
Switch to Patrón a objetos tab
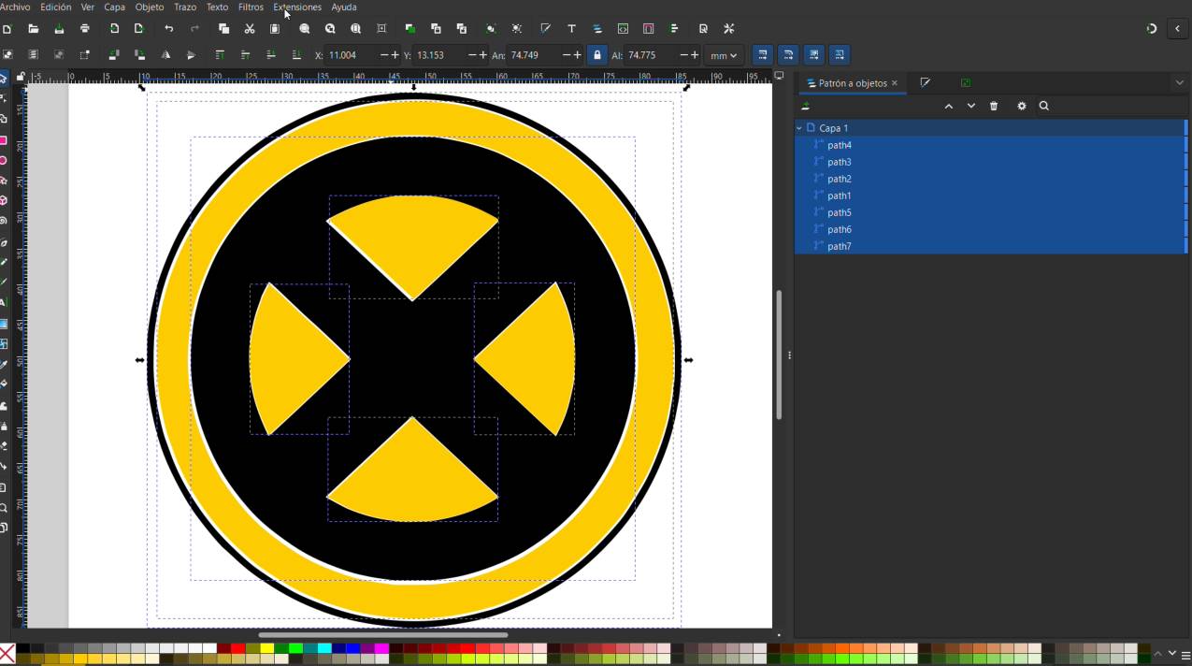click(851, 83)
